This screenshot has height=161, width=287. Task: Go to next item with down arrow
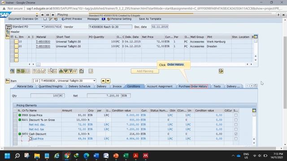coord(108,80)
